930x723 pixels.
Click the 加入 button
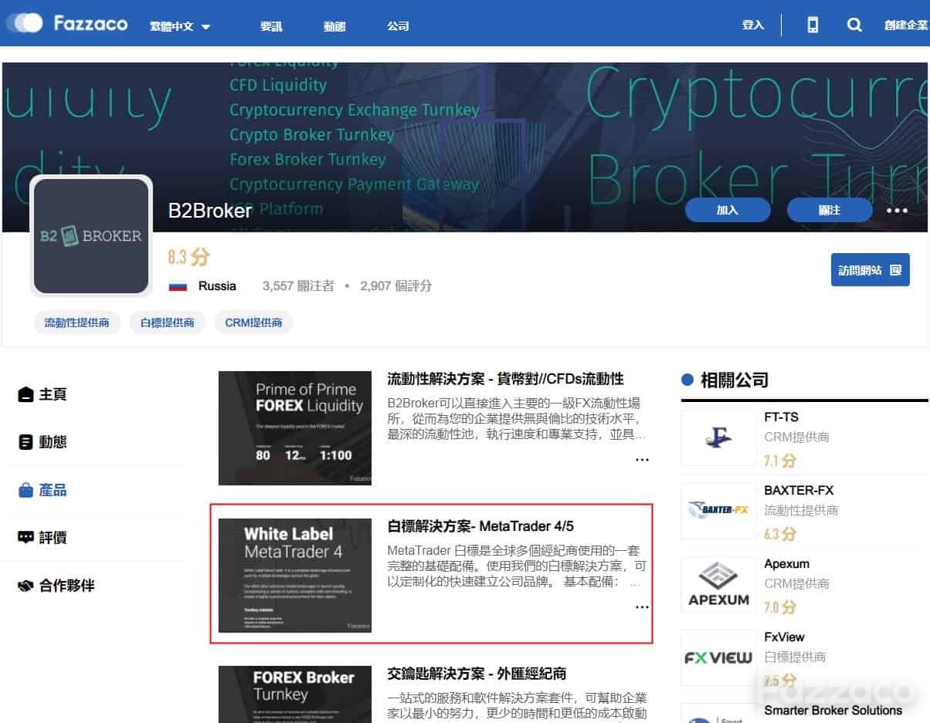point(728,210)
